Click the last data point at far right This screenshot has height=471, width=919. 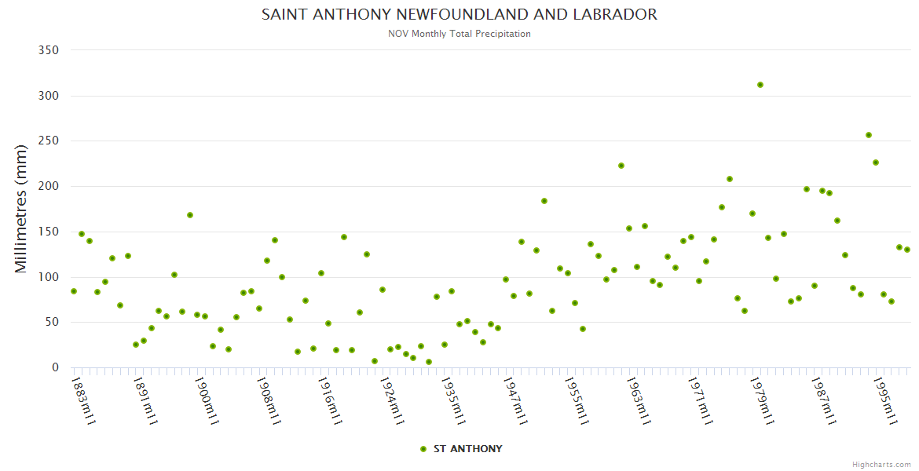point(906,250)
